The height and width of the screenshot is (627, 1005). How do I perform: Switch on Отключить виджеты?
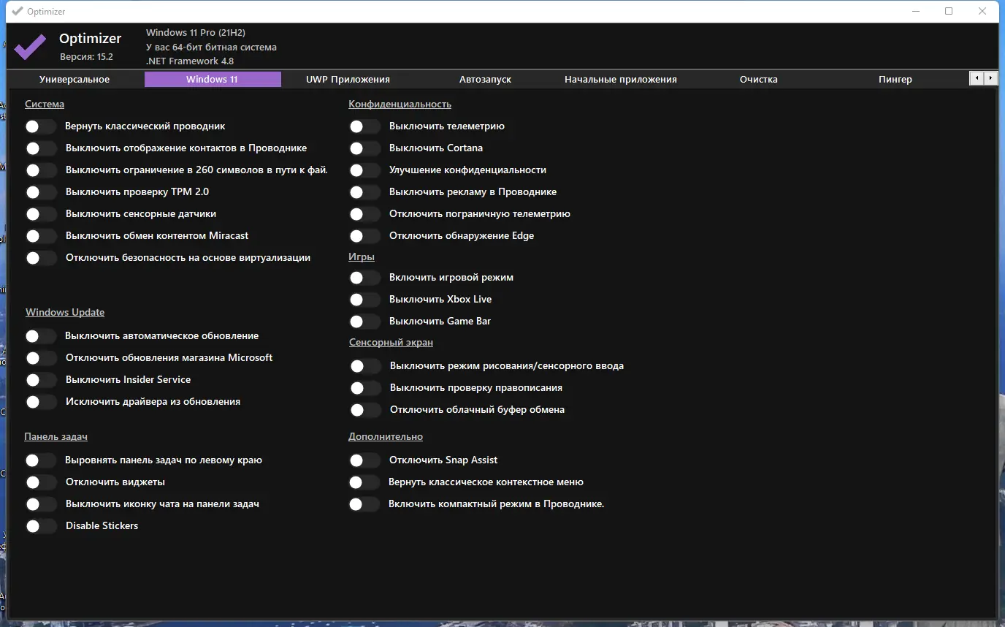click(x=41, y=482)
